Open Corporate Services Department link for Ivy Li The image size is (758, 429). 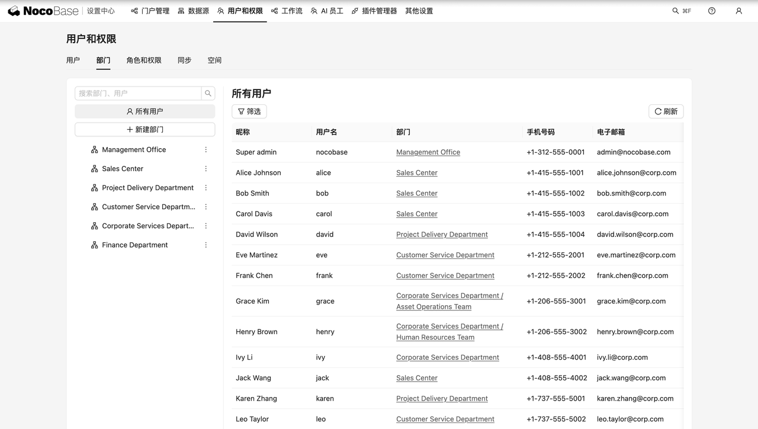pos(448,358)
